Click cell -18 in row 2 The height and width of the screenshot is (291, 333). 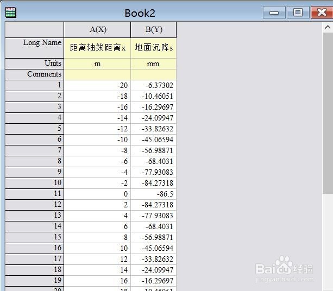tap(97, 96)
